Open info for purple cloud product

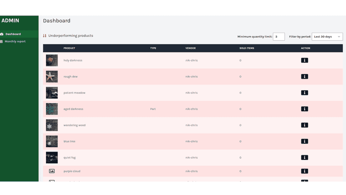click(x=304, y=171)
